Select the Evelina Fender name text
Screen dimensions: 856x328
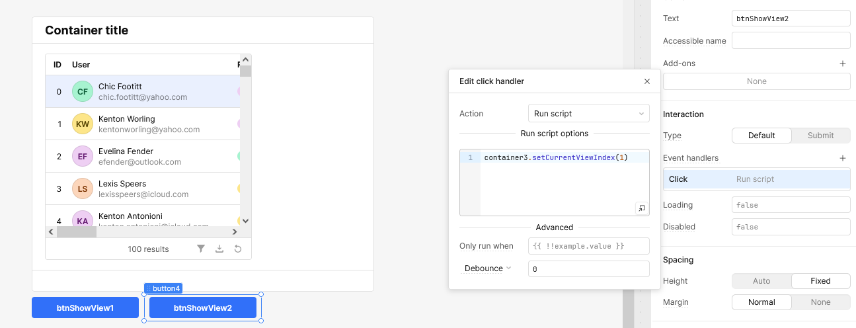[126, 151]
